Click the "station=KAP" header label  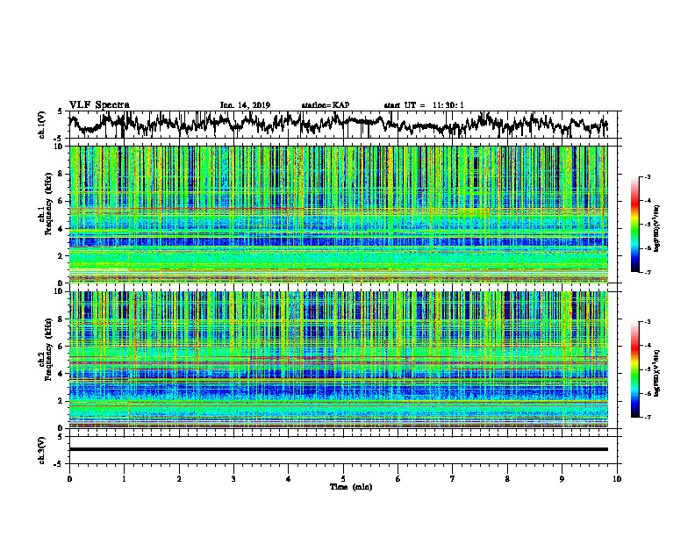(326, 105)
